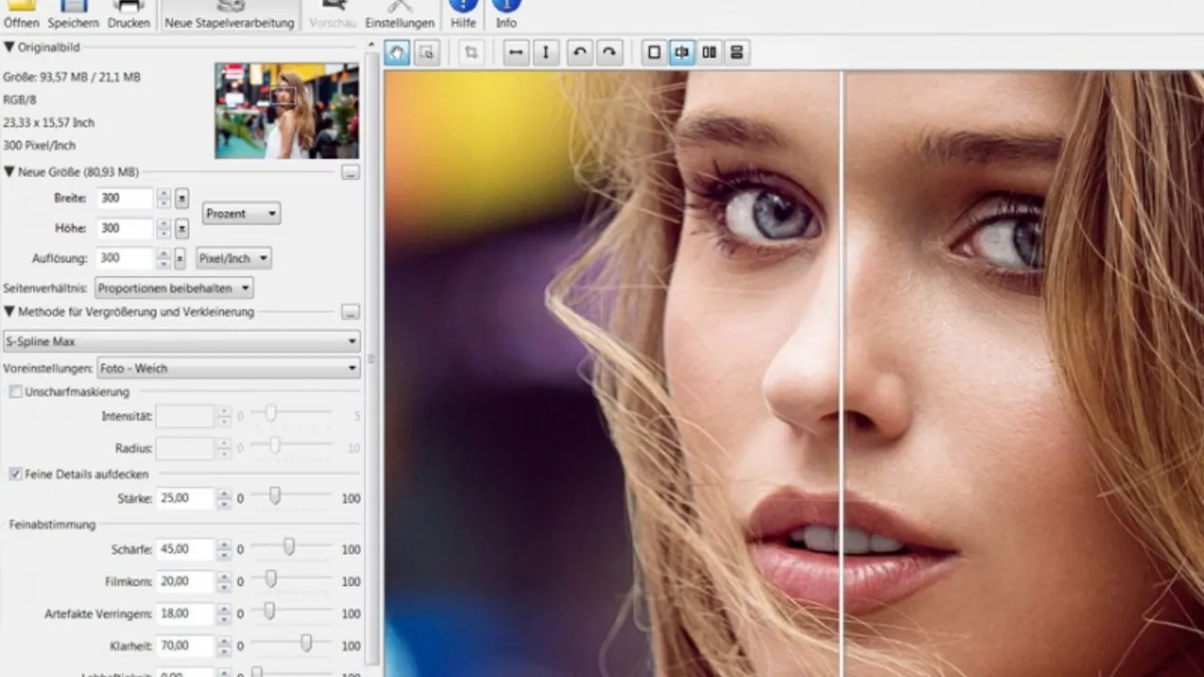
Task: Click the Drucken toolbar button
Action: pos(129,14)
